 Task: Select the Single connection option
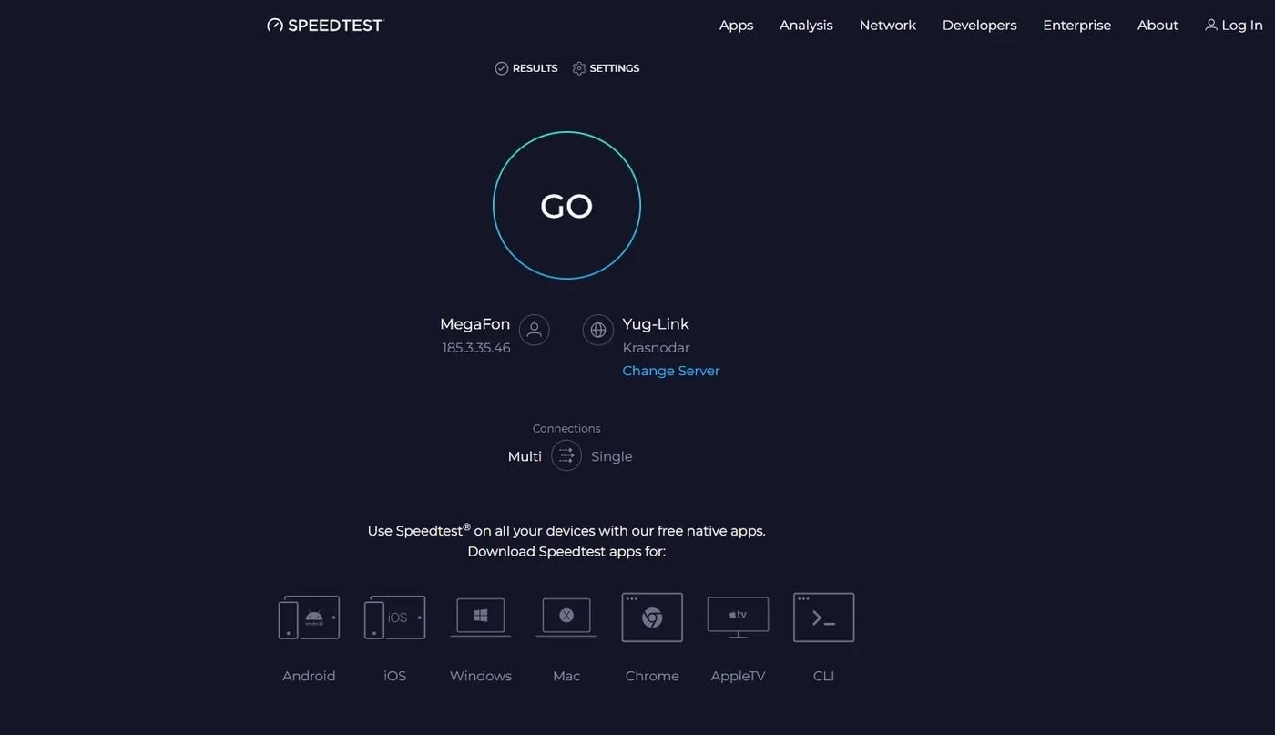pyautogui.click(x=611, y=456)
